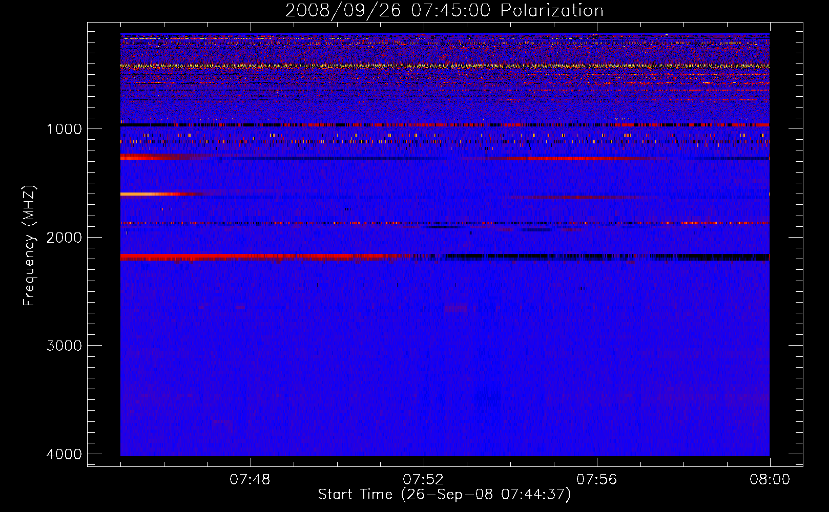
Task: Click the 4000 frequency tick label
Action: tap(64, 454)
